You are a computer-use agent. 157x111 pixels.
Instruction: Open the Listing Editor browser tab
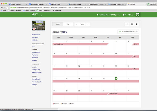pyautogui.click(x=97, y=4)
